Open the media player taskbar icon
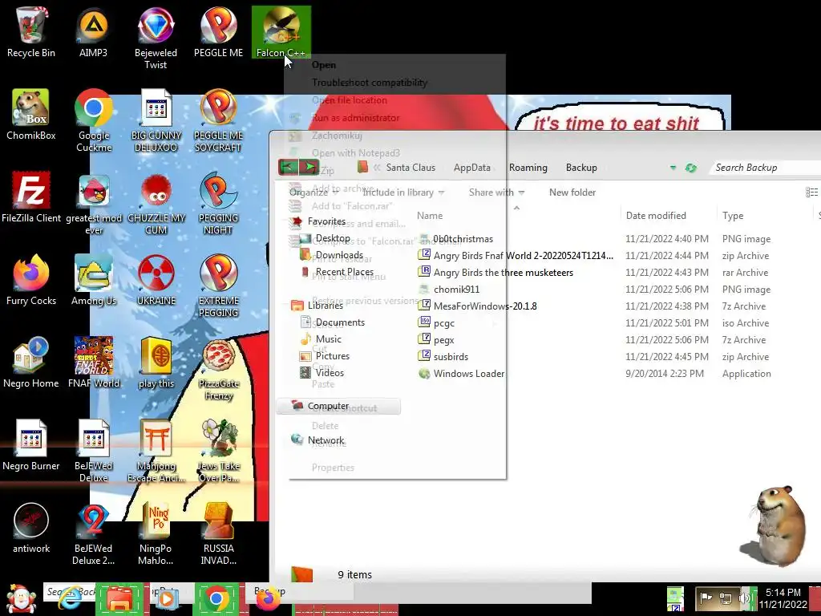Image resolution: width=821 pixels, height=616 pixels. 167,600
